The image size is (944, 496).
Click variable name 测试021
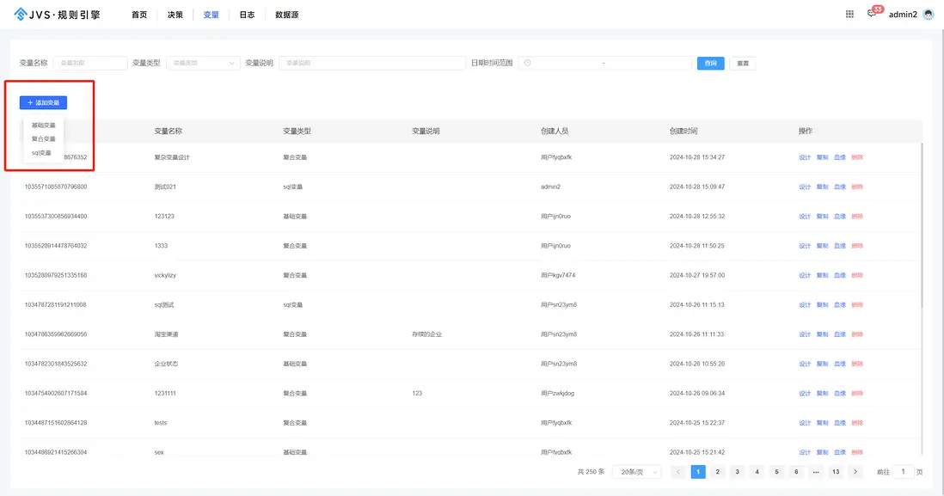point(165,187)
